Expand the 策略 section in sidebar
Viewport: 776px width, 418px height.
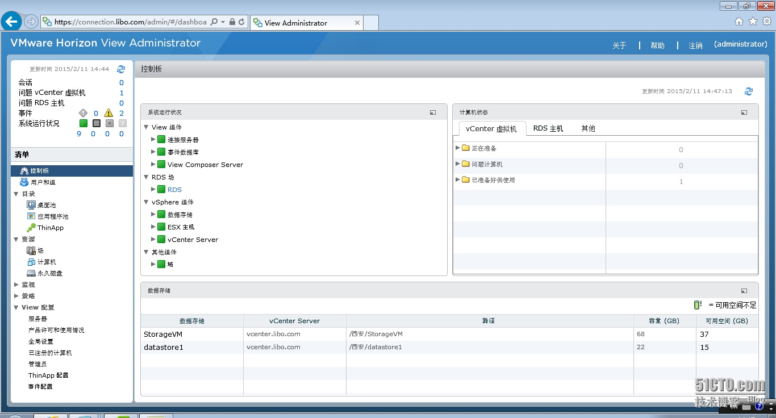(16, 296)
